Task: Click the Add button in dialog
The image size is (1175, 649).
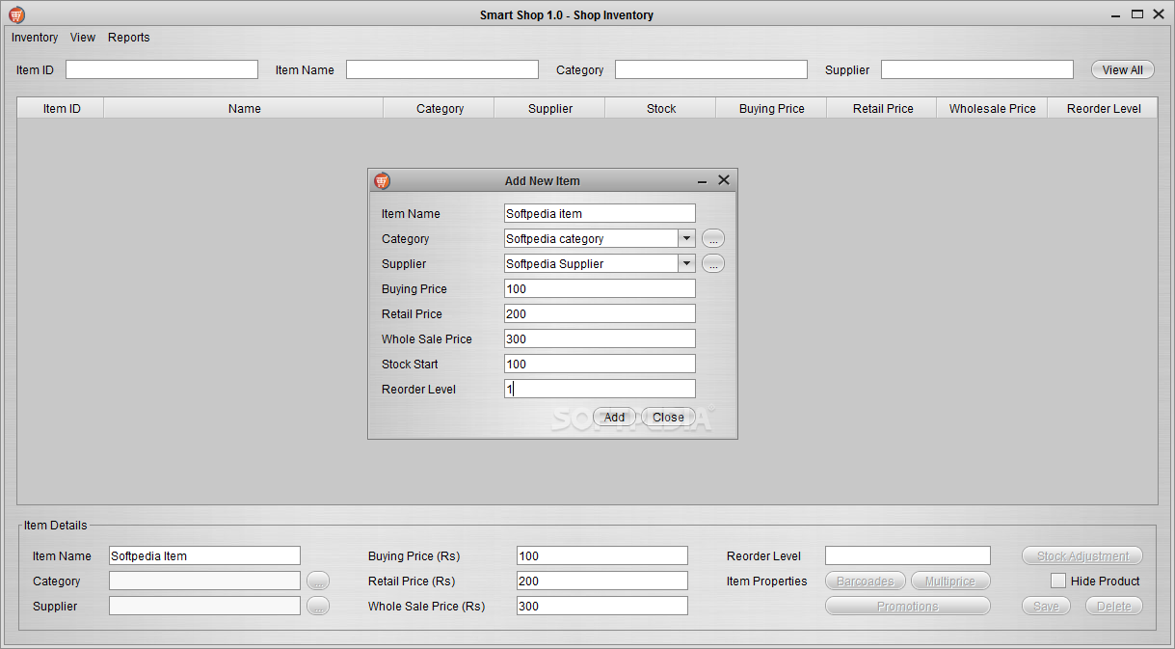Action: (614, 418)
